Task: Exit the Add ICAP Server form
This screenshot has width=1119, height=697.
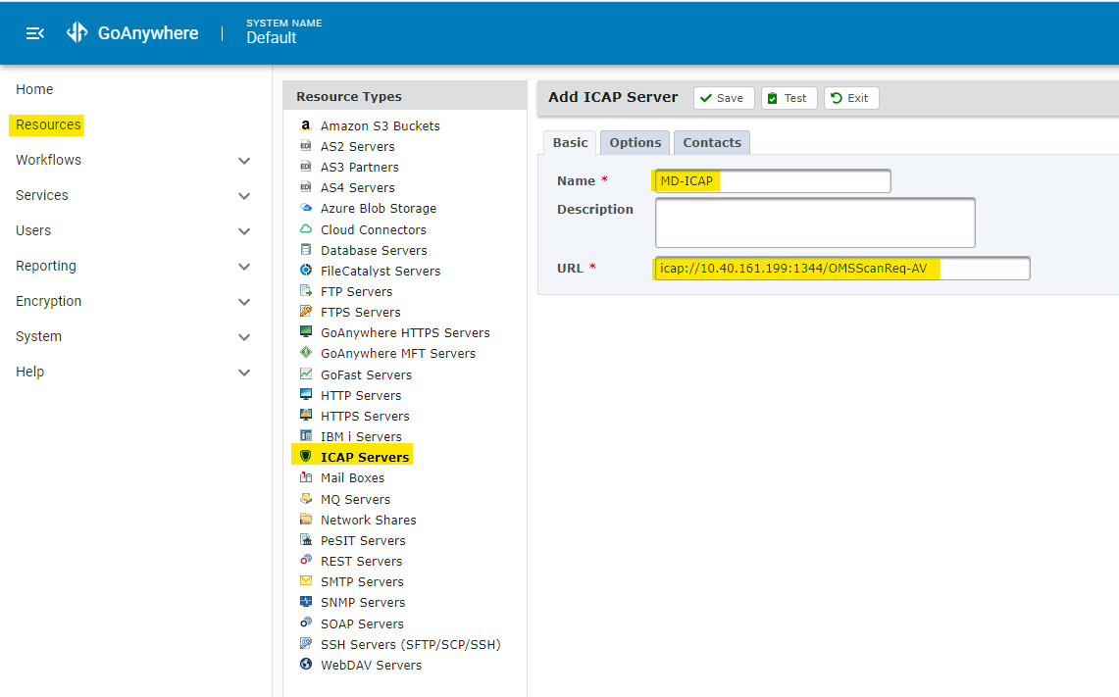Action: 851,98
